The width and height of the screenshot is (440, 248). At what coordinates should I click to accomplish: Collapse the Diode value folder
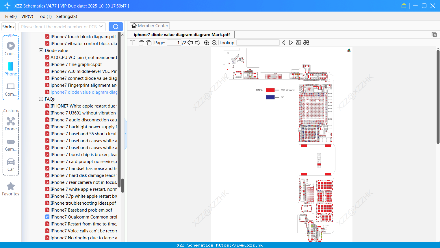(x=41, y=50)
